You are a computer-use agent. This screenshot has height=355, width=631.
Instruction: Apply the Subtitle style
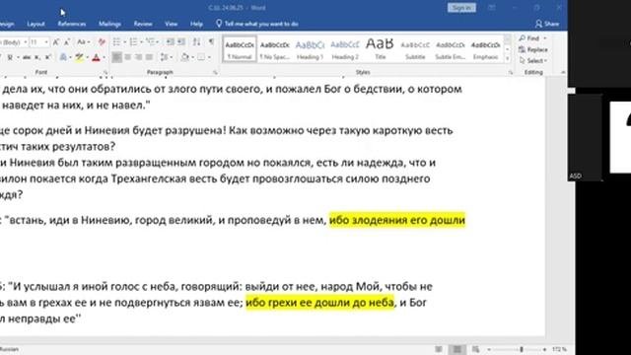[x=415, y=49]
